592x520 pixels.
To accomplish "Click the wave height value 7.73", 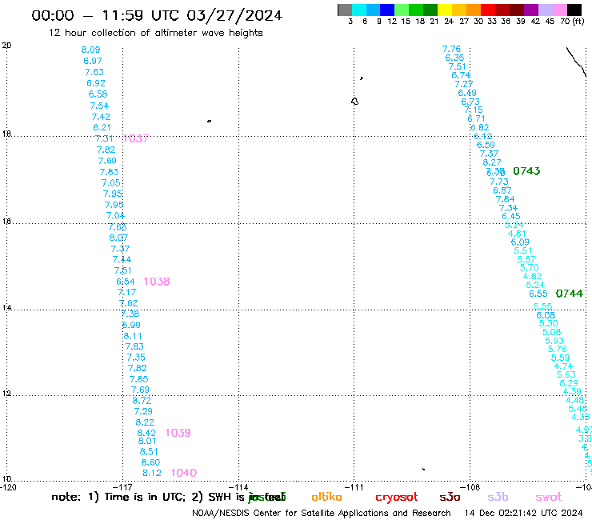I will point(499,182).
